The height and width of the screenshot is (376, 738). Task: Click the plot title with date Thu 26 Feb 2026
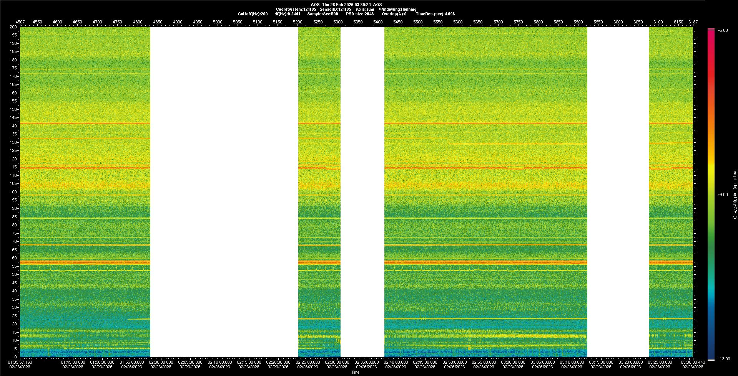coord(346,5)
